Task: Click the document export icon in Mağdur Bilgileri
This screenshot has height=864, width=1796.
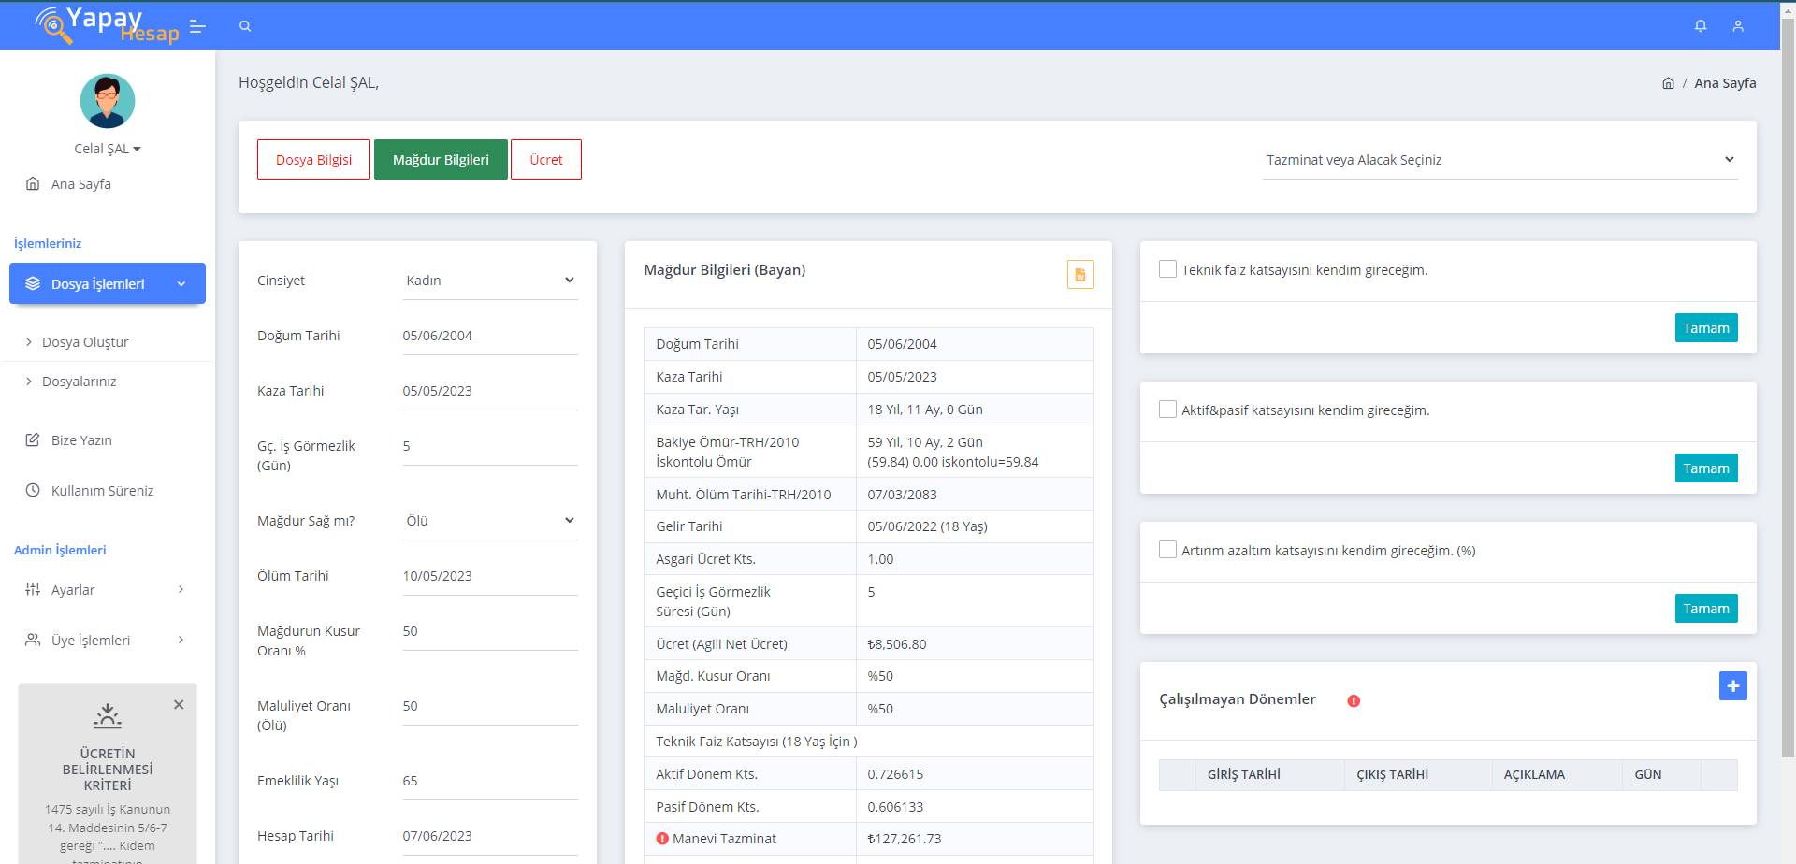Action: click(x=1079, y=275)
